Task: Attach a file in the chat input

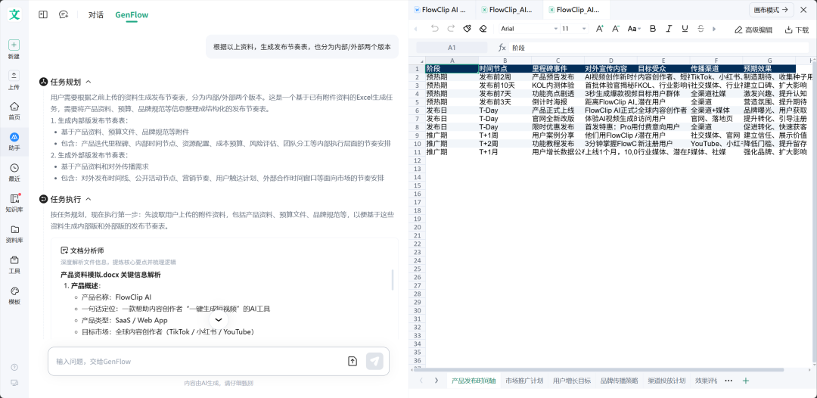Action: click(353, 361)
